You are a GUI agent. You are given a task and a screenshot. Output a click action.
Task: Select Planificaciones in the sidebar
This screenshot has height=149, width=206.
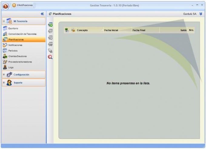(24, 40)
